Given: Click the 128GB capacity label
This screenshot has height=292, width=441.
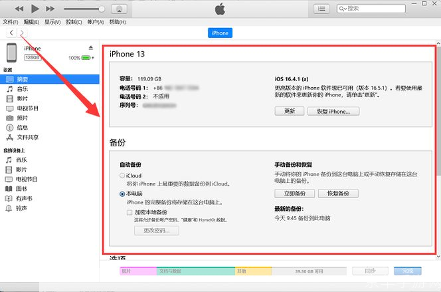Looking at the screenshot, I should pyautogui.click(x=33, y=57).
